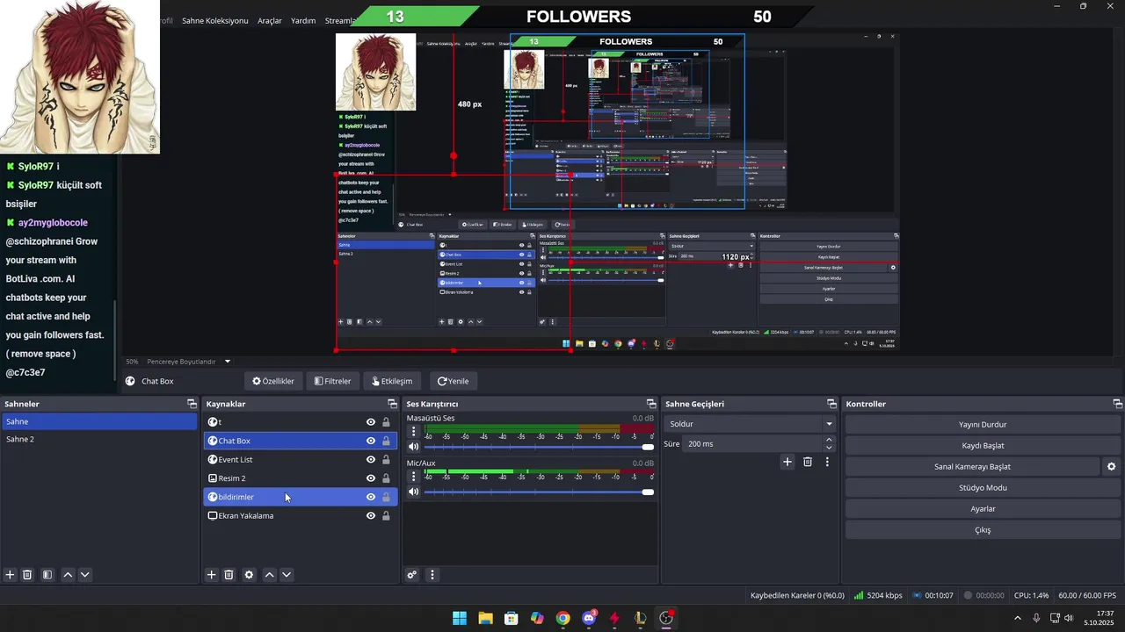Click Yenile to refresh source
This screenshot has height=632, width=1125.
(454, 381)
